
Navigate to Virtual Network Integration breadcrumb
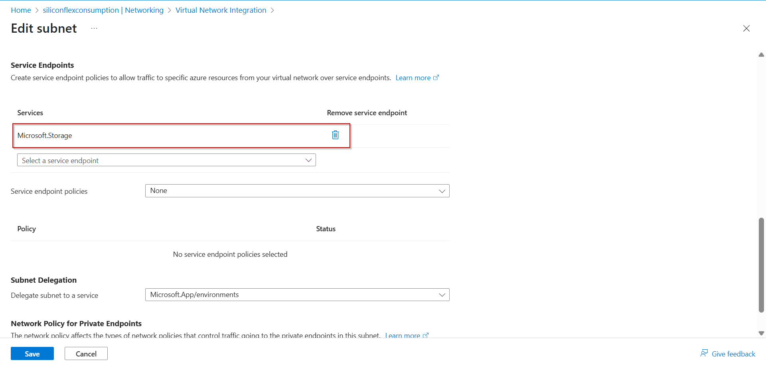[x=221, y=10]
